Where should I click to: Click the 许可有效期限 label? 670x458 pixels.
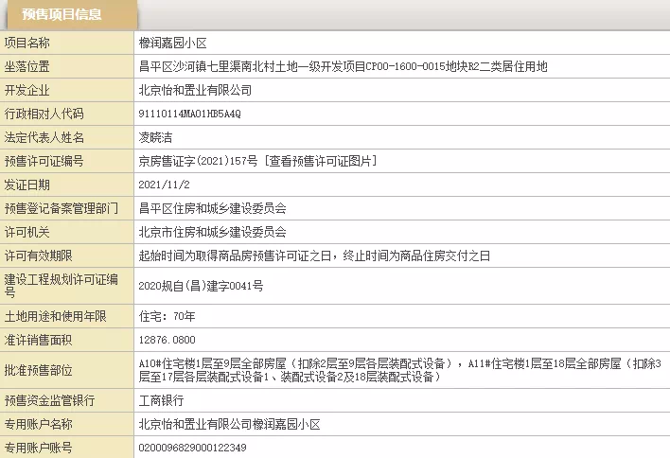tap(39, 255)
